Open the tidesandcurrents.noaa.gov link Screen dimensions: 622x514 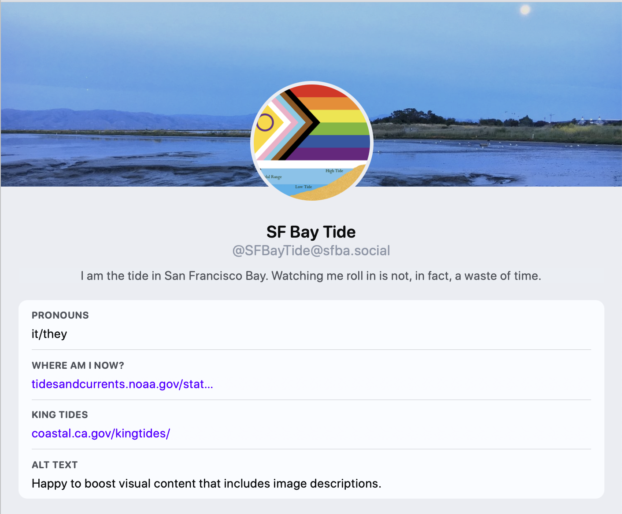pos(122,384)
